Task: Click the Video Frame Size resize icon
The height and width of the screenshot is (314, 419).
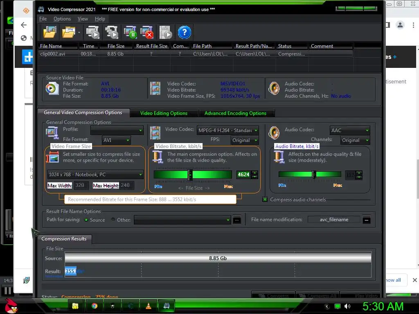Action: [x=52, y=157]
